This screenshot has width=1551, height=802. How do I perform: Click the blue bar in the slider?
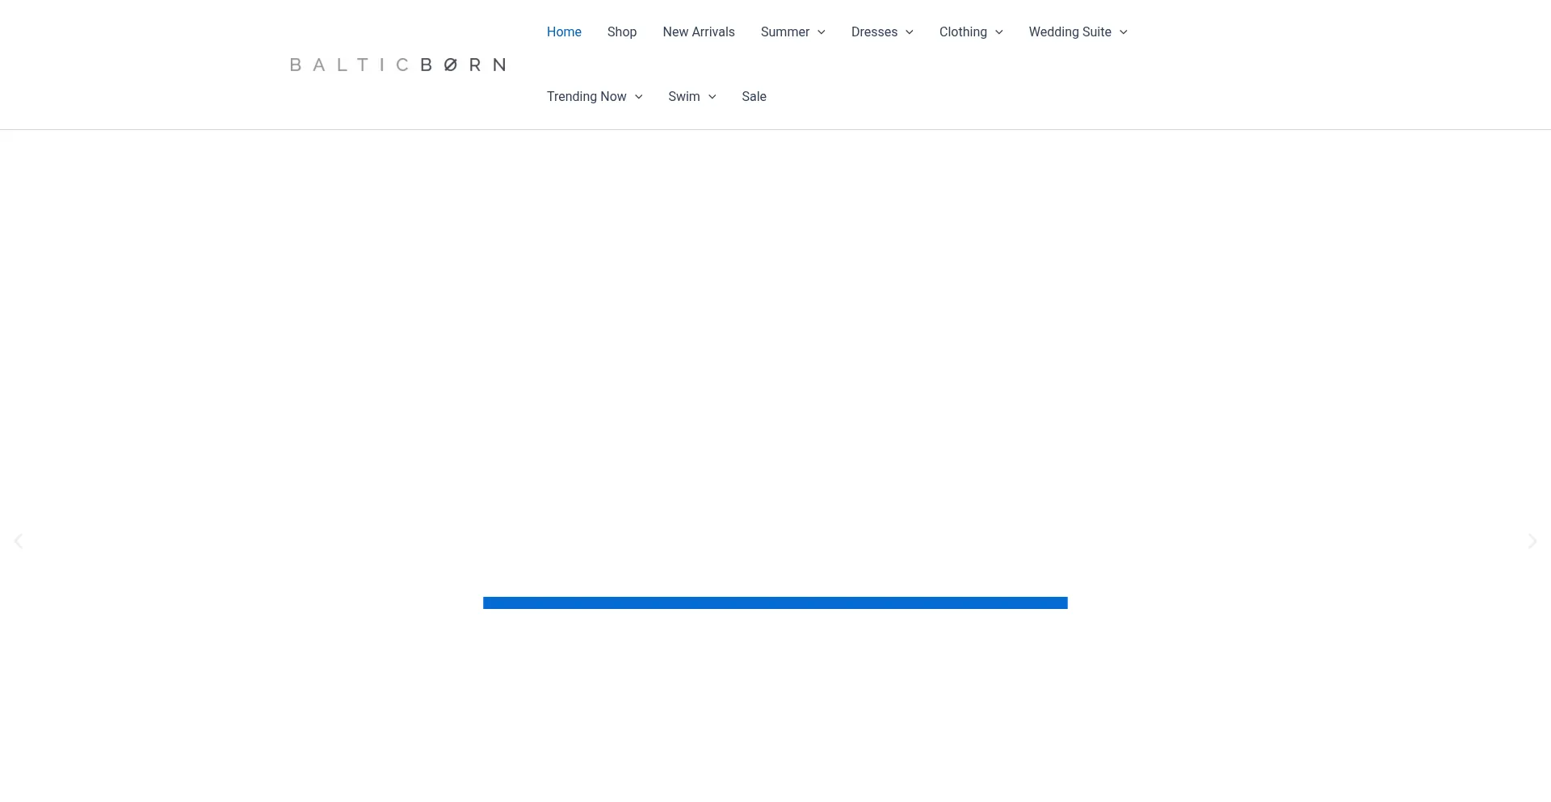coord(775,603)
